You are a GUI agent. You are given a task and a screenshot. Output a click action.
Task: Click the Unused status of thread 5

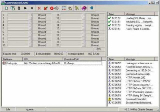(42, 28)
